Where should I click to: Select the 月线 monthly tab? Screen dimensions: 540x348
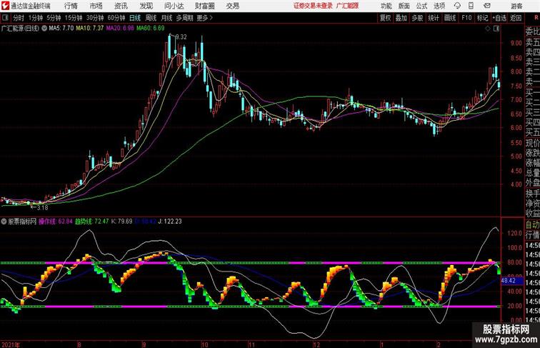(x=166, y=18)
